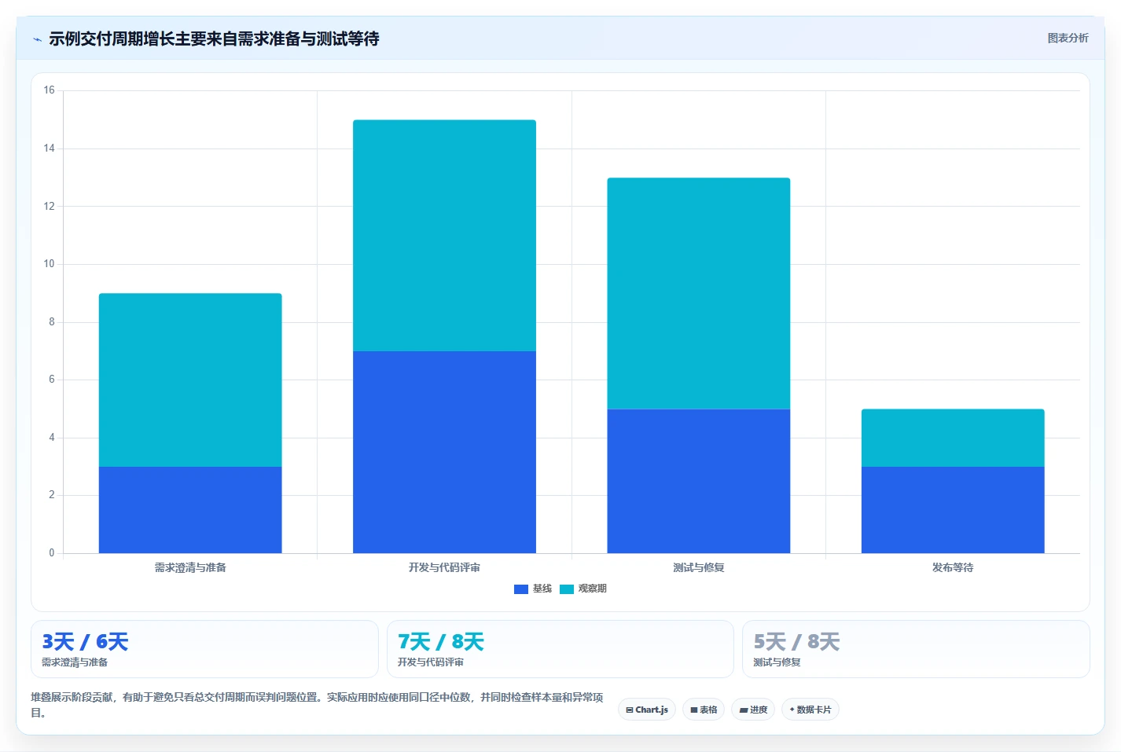
Task: Click the 数据卡片 tag
Action: click(810, 710)
